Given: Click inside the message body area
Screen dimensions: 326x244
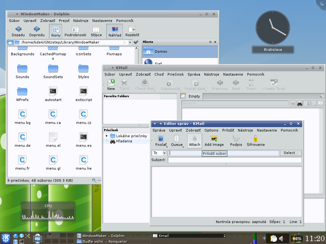Looking at the screenshot, I should pyautogui.click(x=226, y=192).
